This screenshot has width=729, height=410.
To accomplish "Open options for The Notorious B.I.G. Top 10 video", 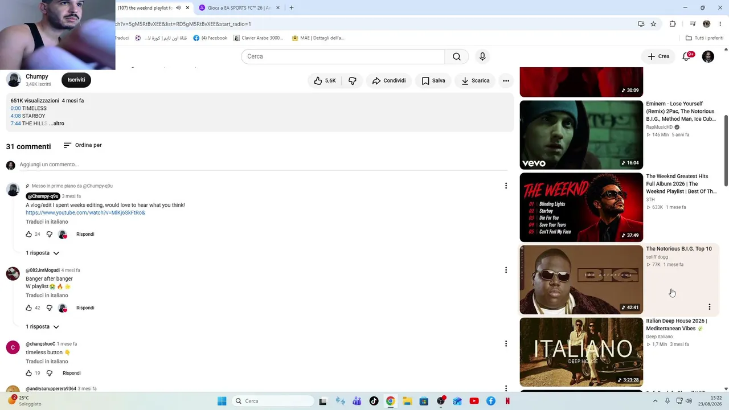I will click(x=709, y=307).
